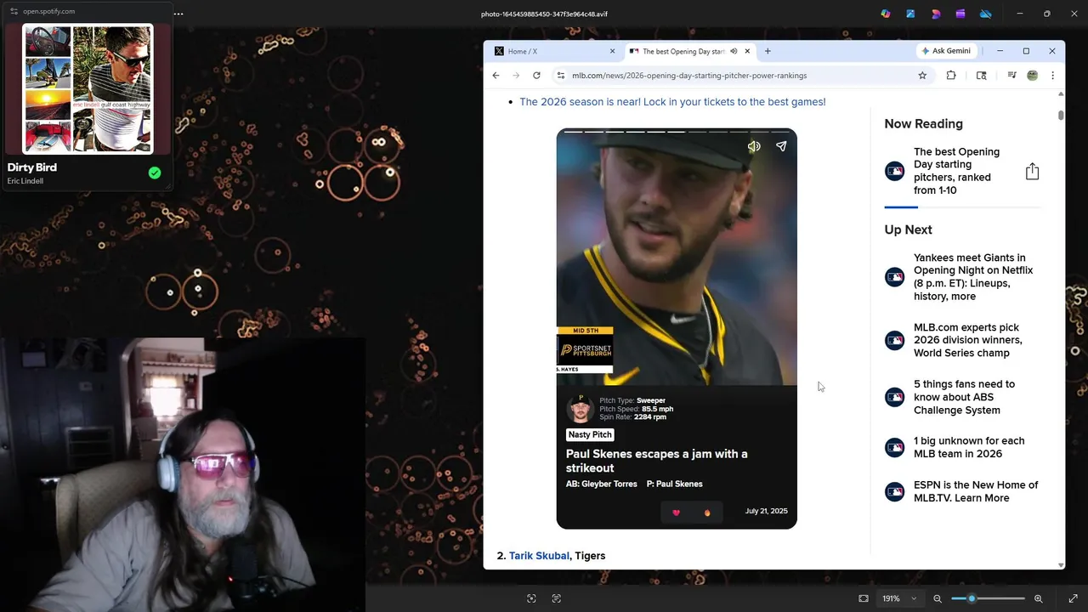This screenshot has height=612, width=1088.
Task: Click the zoom out magnifier in Photos
Action: coord(938,598)
